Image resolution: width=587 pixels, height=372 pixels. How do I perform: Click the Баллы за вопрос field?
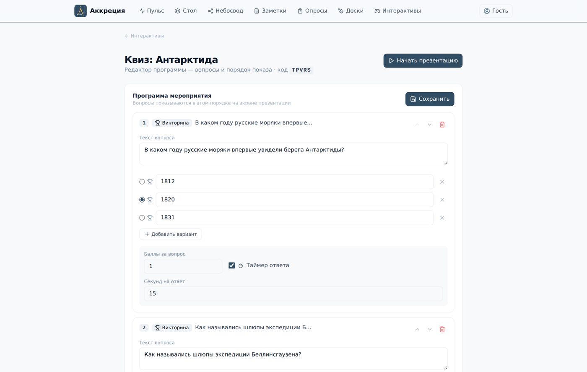[183, 266]
